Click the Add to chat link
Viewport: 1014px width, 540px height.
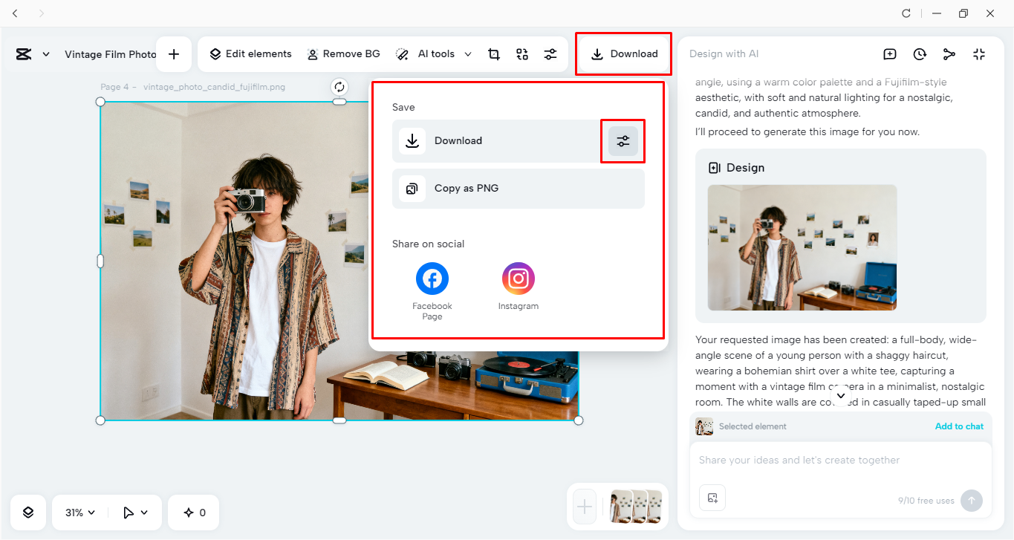[959, 426]
